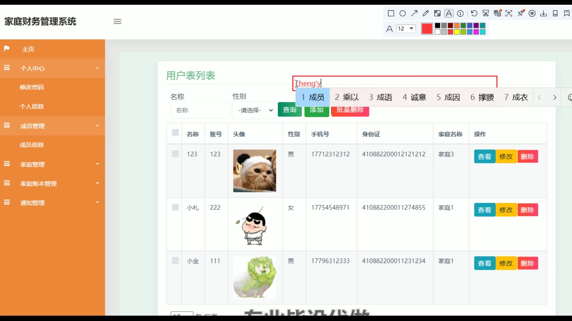
Task: Open 修改密码 in the sidebar
Action: click(32, 87)
